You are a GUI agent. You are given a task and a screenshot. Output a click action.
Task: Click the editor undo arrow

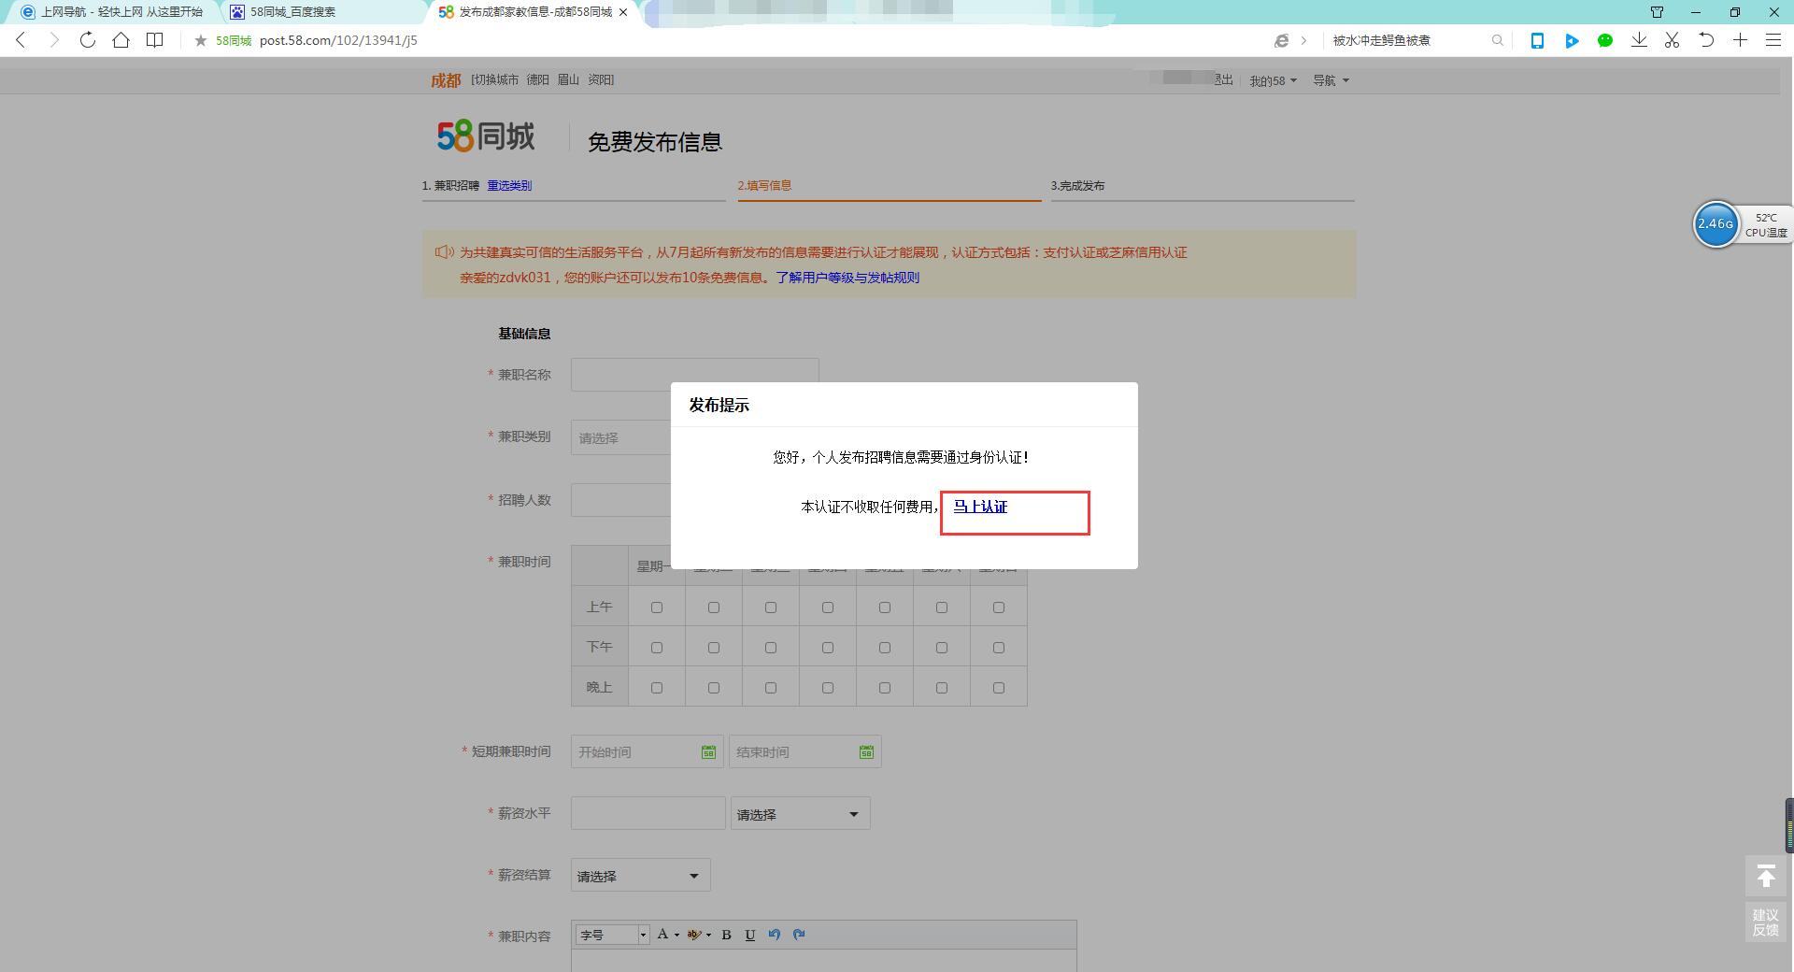(775, 934)
